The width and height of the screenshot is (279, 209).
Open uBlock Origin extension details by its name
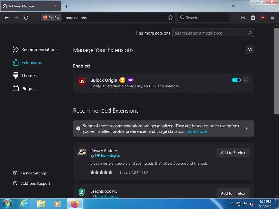104,80
